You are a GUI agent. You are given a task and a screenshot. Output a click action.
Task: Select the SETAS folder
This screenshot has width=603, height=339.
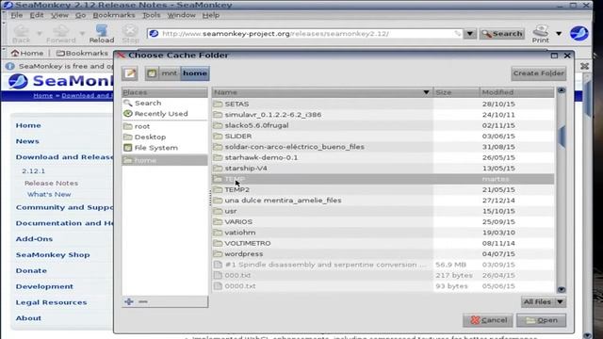pyautogui.click(x=383, y=104)
